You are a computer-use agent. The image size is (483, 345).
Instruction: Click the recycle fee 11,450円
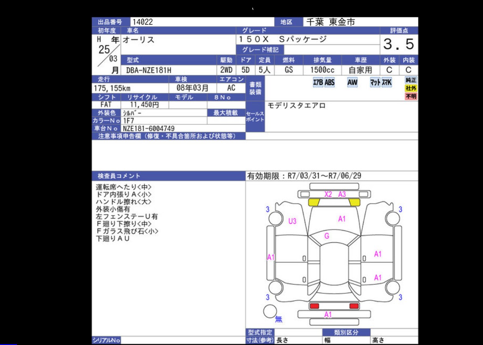144,105
